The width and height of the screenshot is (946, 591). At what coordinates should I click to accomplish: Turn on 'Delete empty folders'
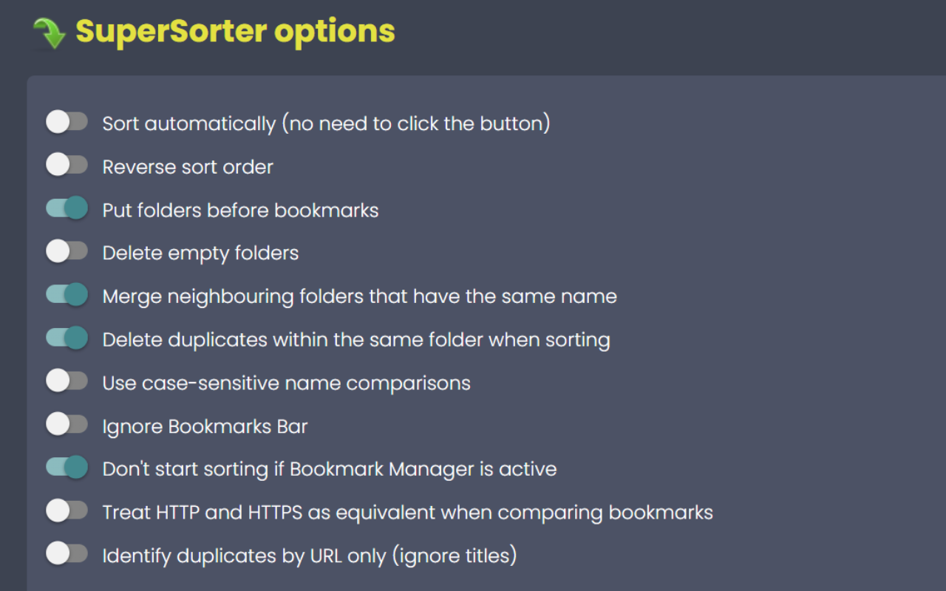pos(67,251)
